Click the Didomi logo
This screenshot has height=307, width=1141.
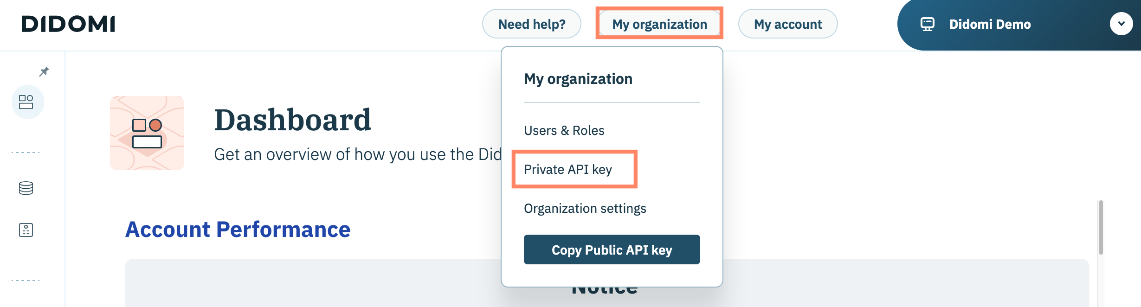68,24
